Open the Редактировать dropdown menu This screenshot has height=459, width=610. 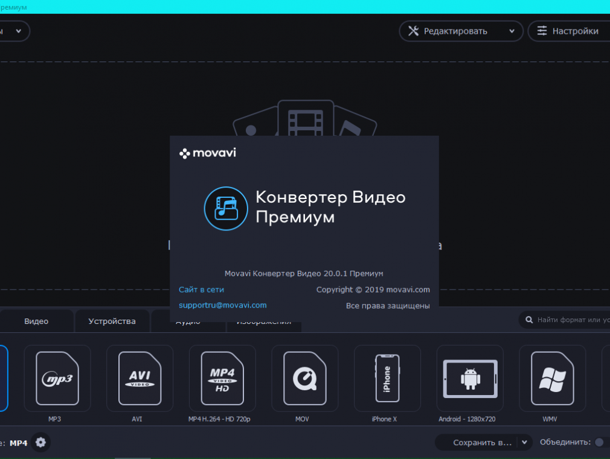[461, 31]
